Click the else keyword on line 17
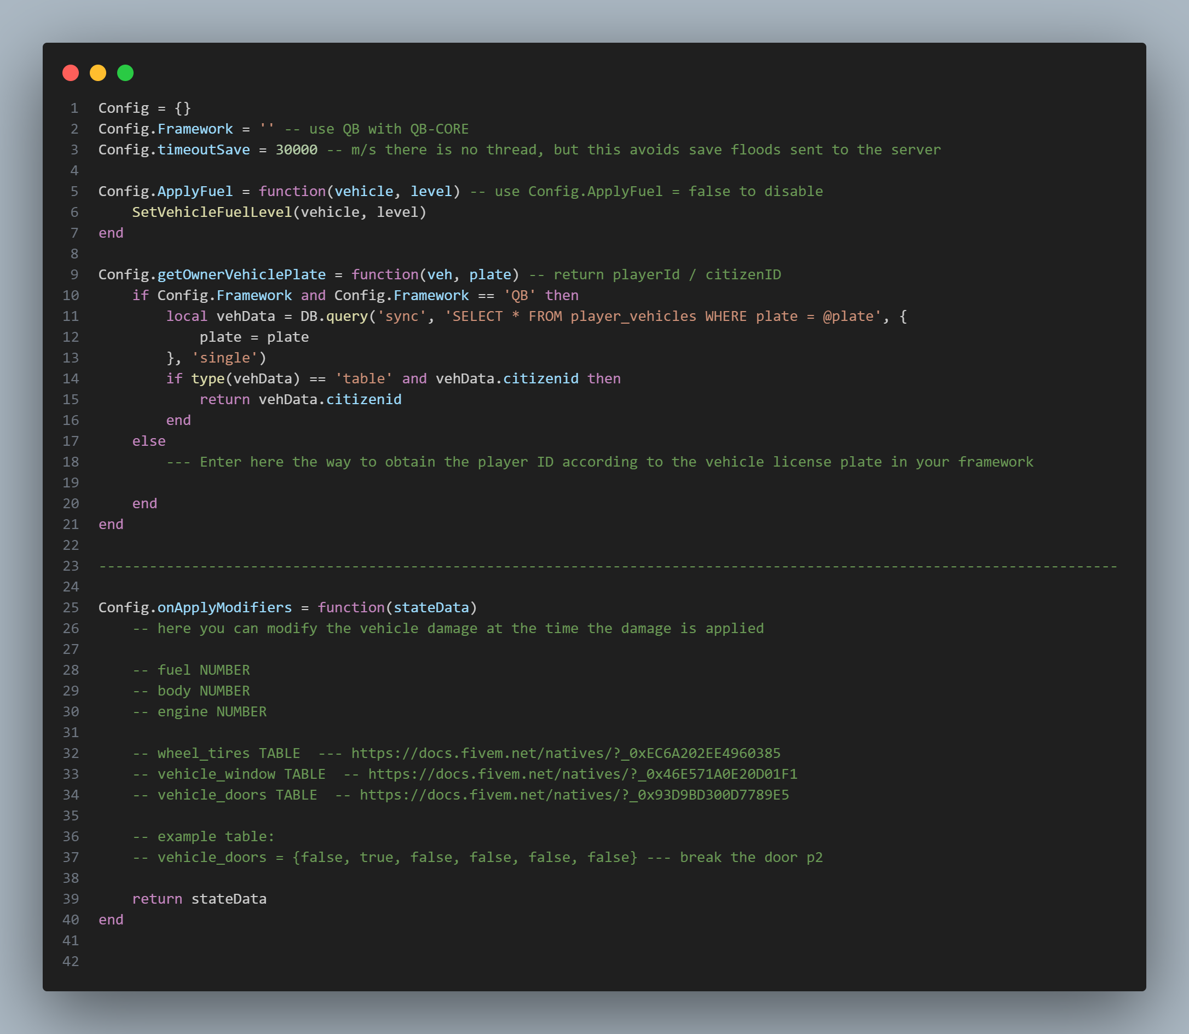Image resolution: width=1189 pixels, height=1034 pixels. click(149, 441)
